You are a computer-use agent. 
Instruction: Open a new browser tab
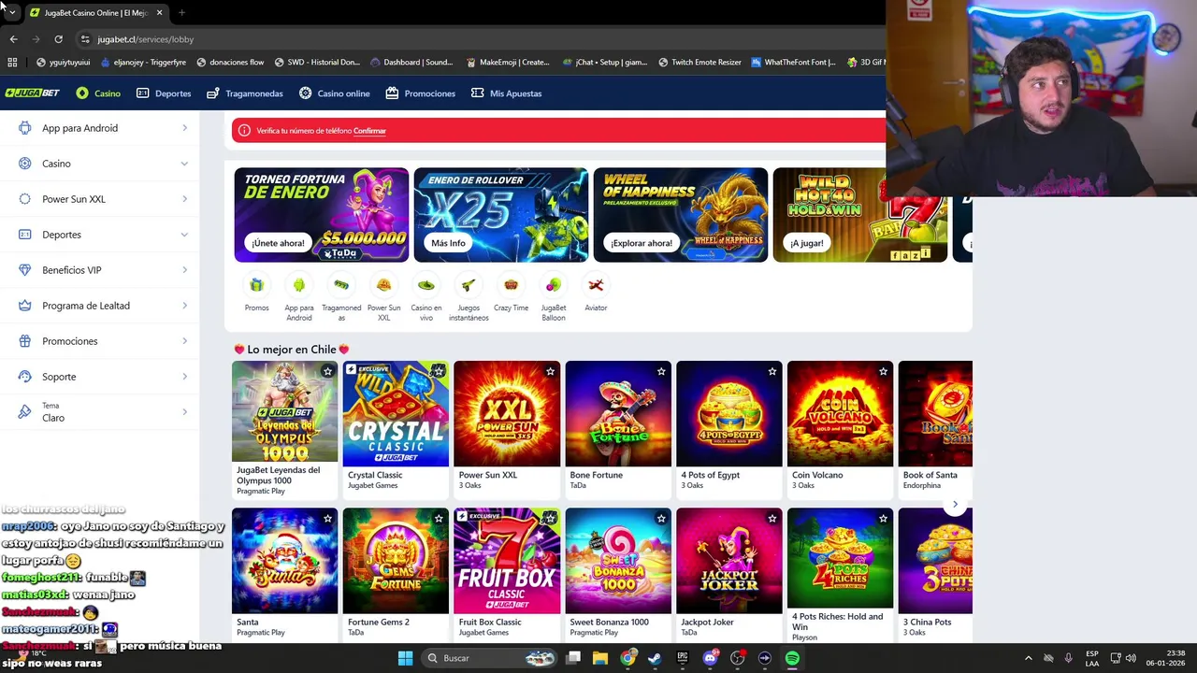click(x=181, y=13)
